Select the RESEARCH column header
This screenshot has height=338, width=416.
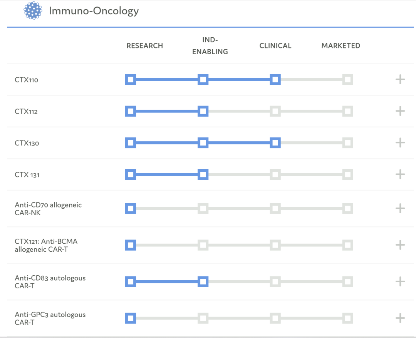point(145,46)
